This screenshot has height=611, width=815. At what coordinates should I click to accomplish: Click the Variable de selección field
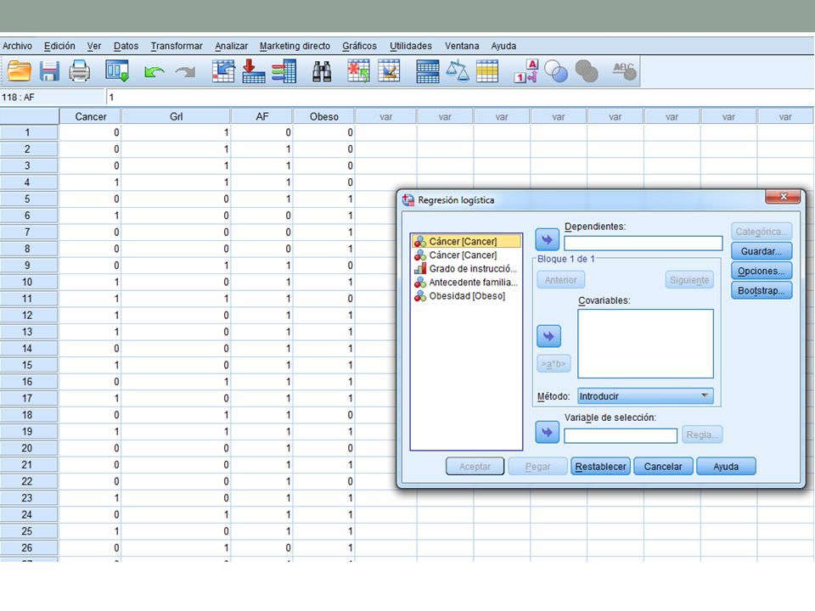pyautogui.click(x=621, y=435)
